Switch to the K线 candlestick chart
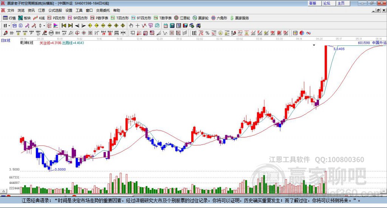Viewport: 387px width, 208px height. tap(39, 18)
